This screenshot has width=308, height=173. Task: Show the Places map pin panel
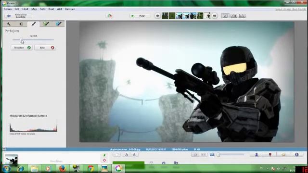pyautogui.click(x=270, y=155)
